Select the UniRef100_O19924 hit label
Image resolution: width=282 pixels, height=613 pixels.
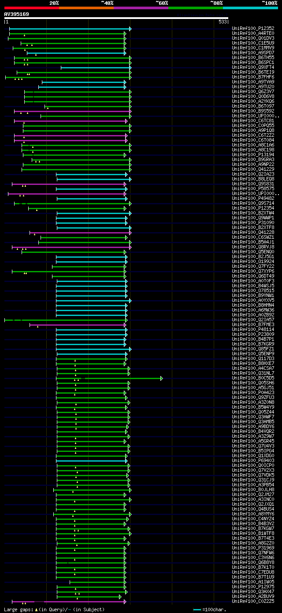253,262
